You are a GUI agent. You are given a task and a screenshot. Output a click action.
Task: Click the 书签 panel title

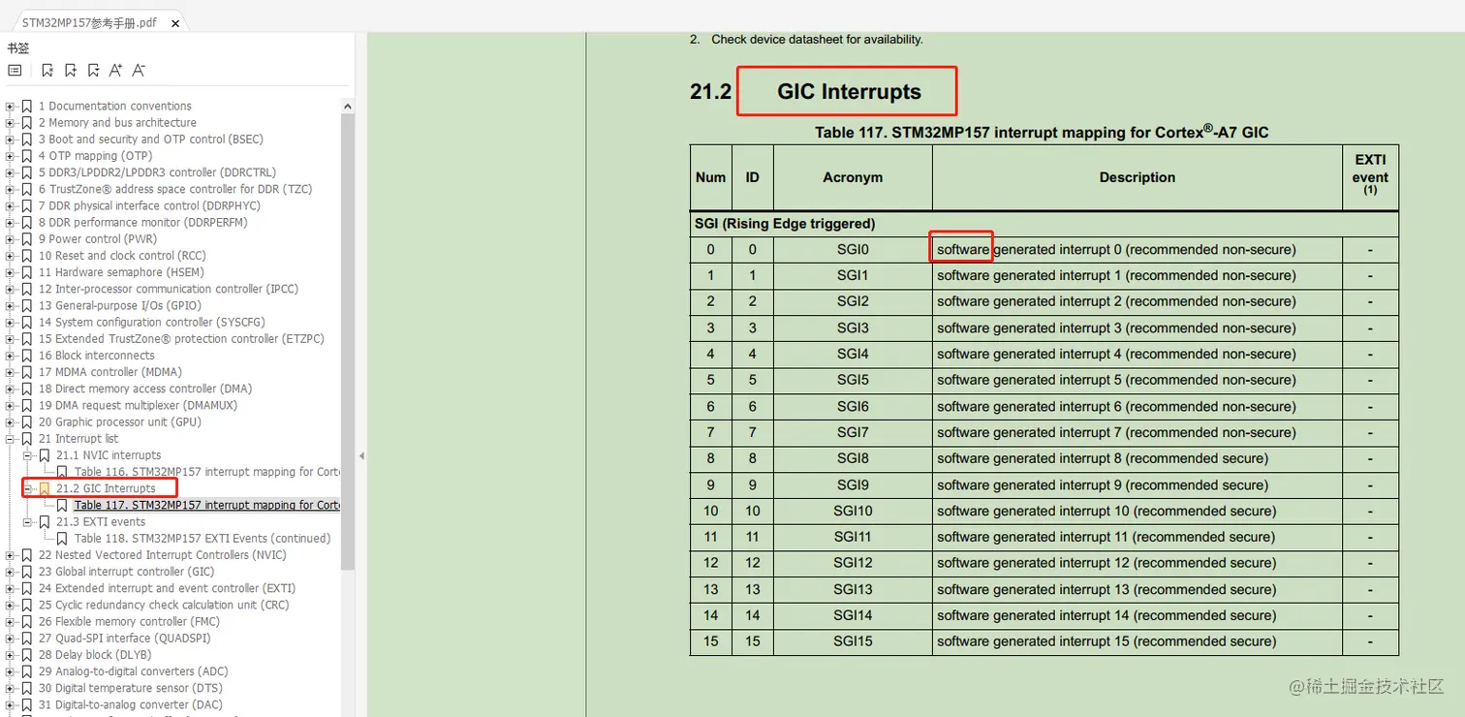18,48
